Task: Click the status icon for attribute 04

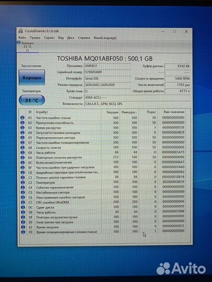Action: (x=23, y=133)
